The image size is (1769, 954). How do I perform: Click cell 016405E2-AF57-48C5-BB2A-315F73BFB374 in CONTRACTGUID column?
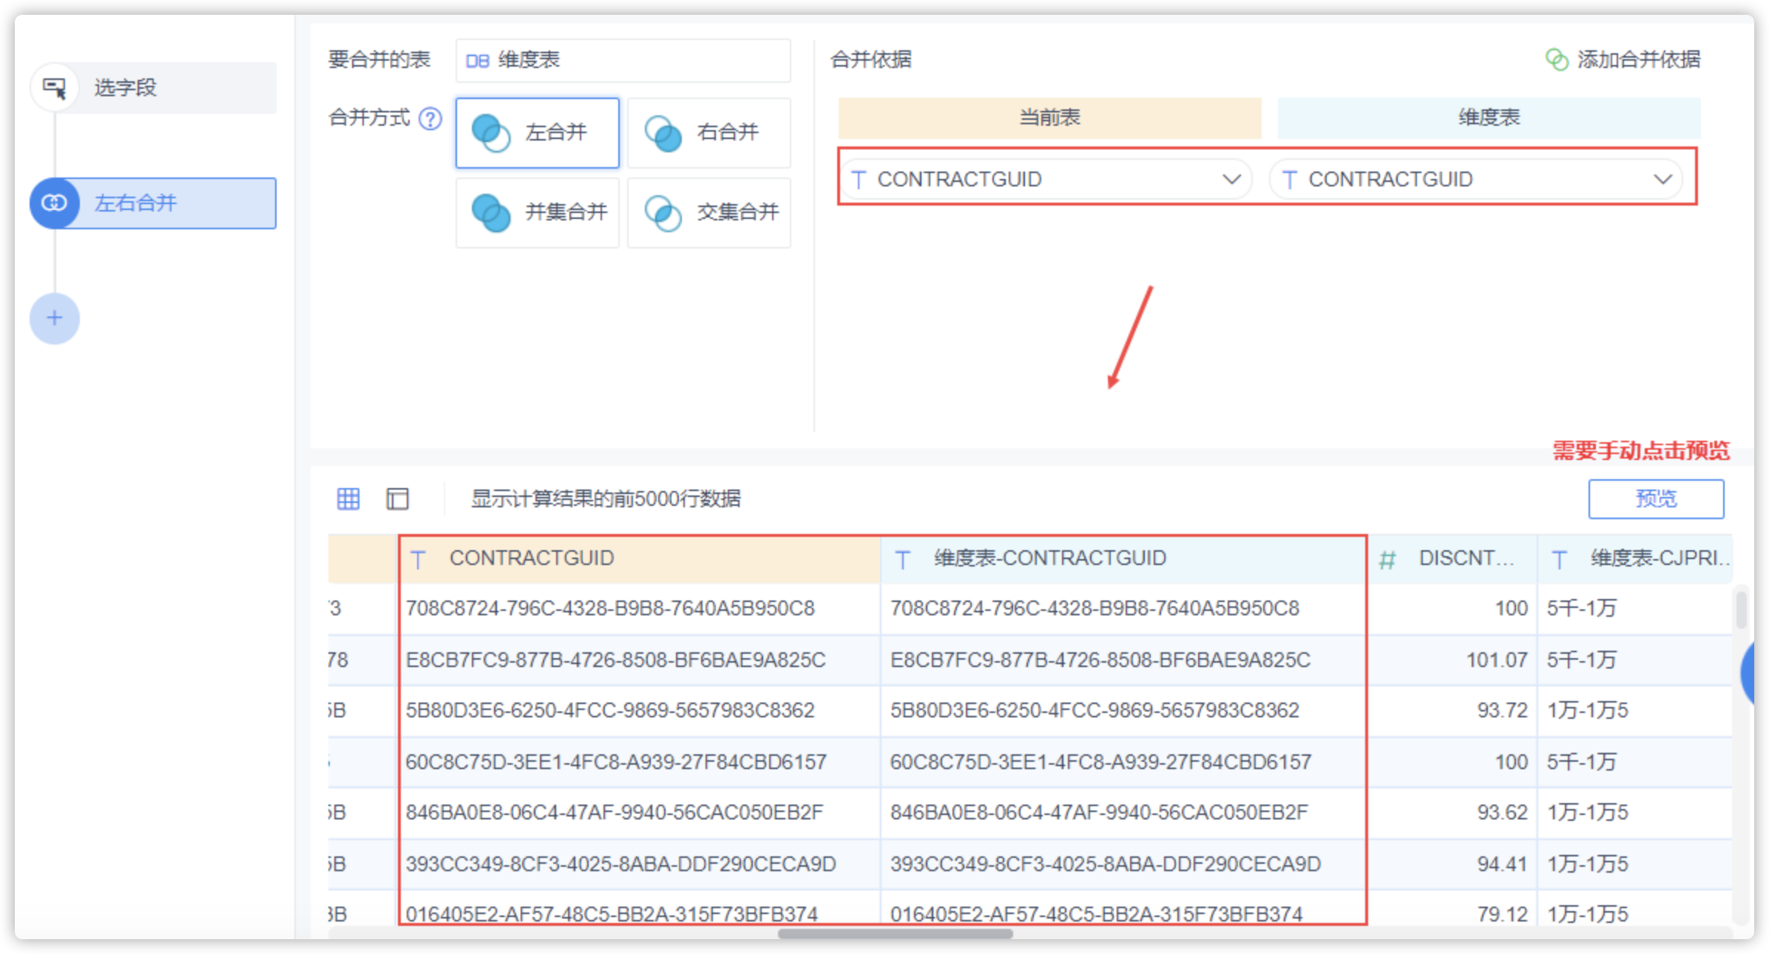(x=612, y=914)
